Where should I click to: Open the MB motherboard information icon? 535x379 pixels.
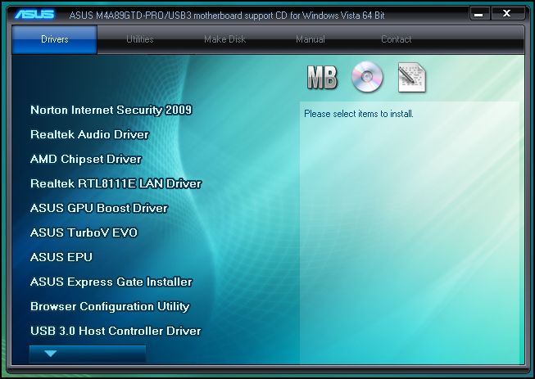pyautogui.click(x=322, y=78)
